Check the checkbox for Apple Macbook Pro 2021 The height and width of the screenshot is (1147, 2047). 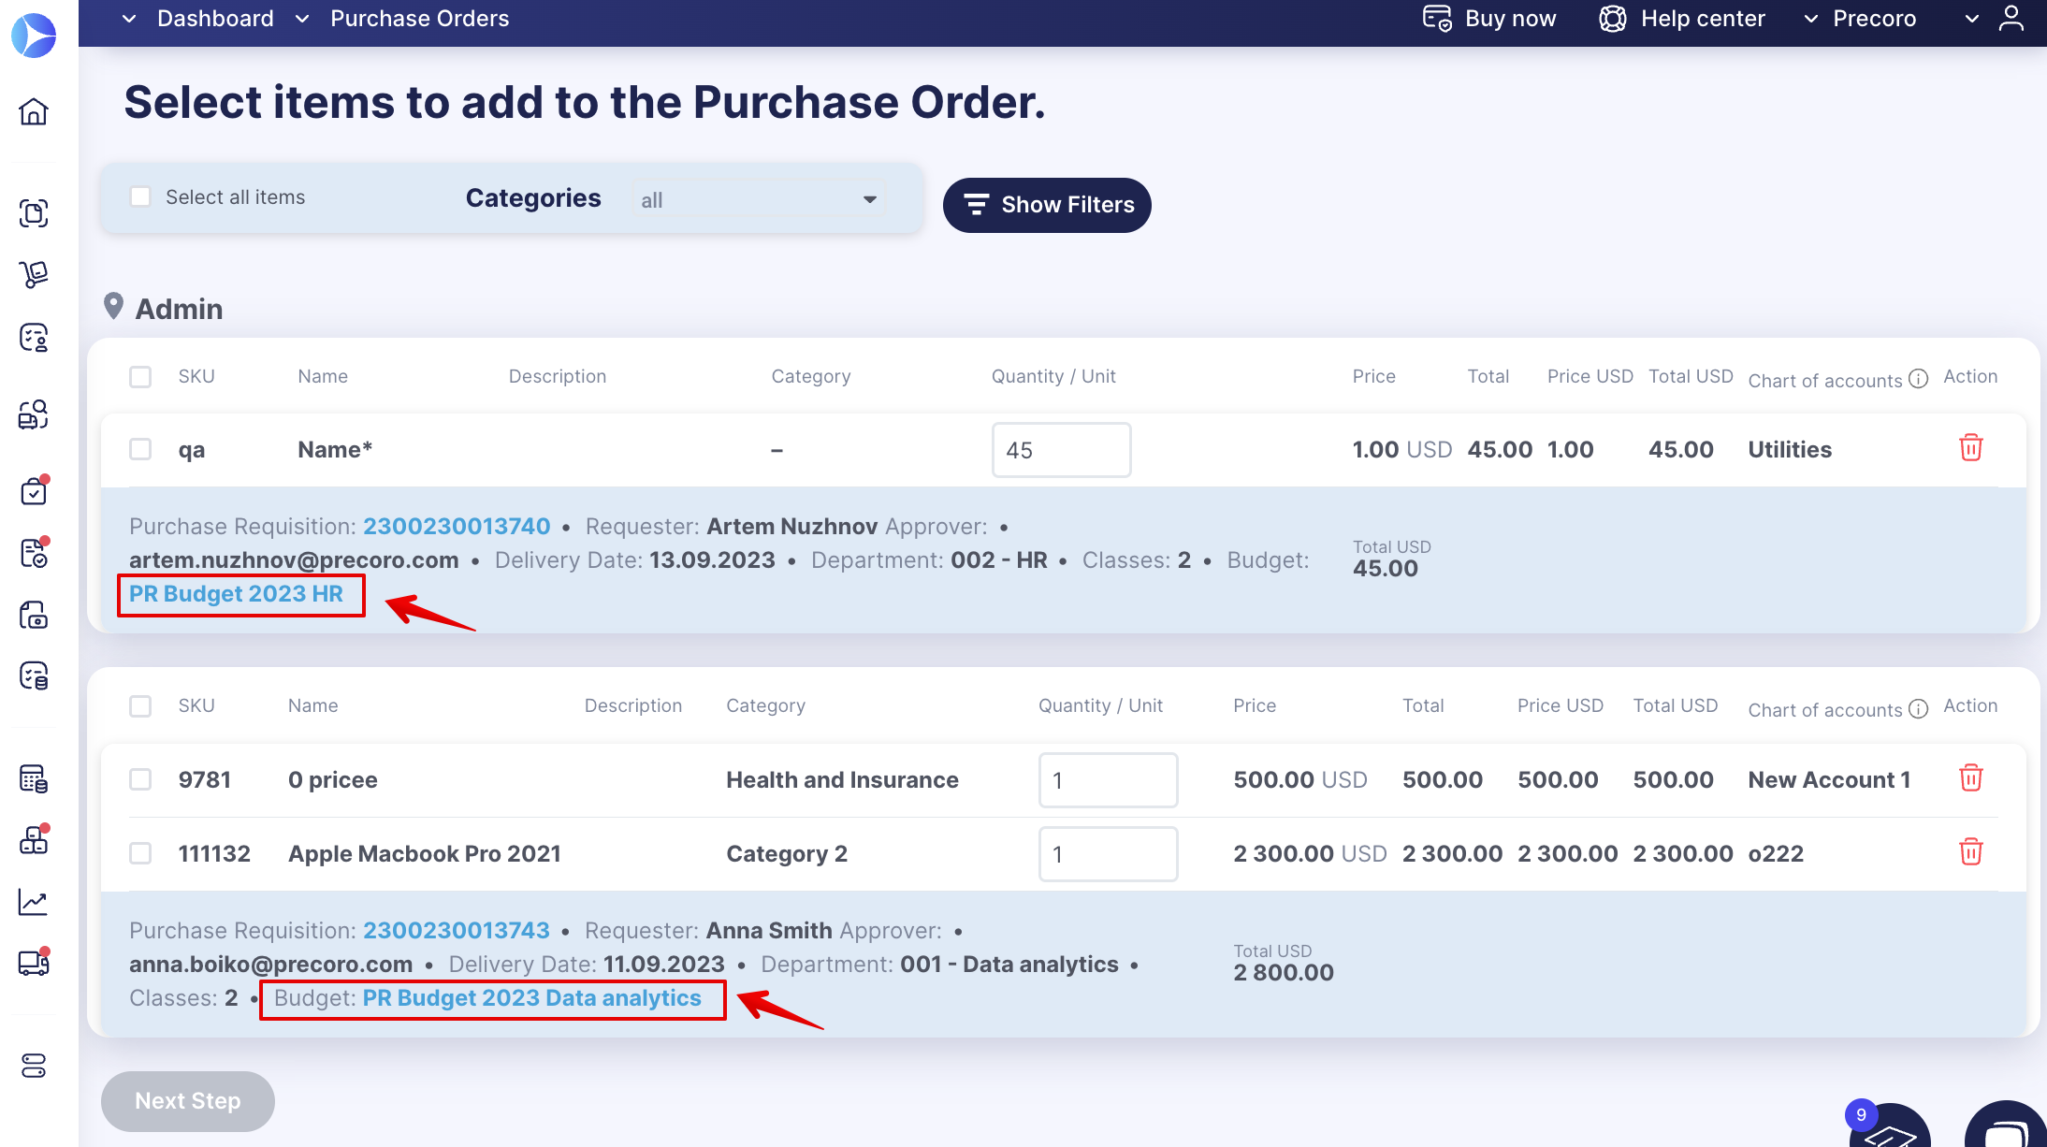pos(140,853)
